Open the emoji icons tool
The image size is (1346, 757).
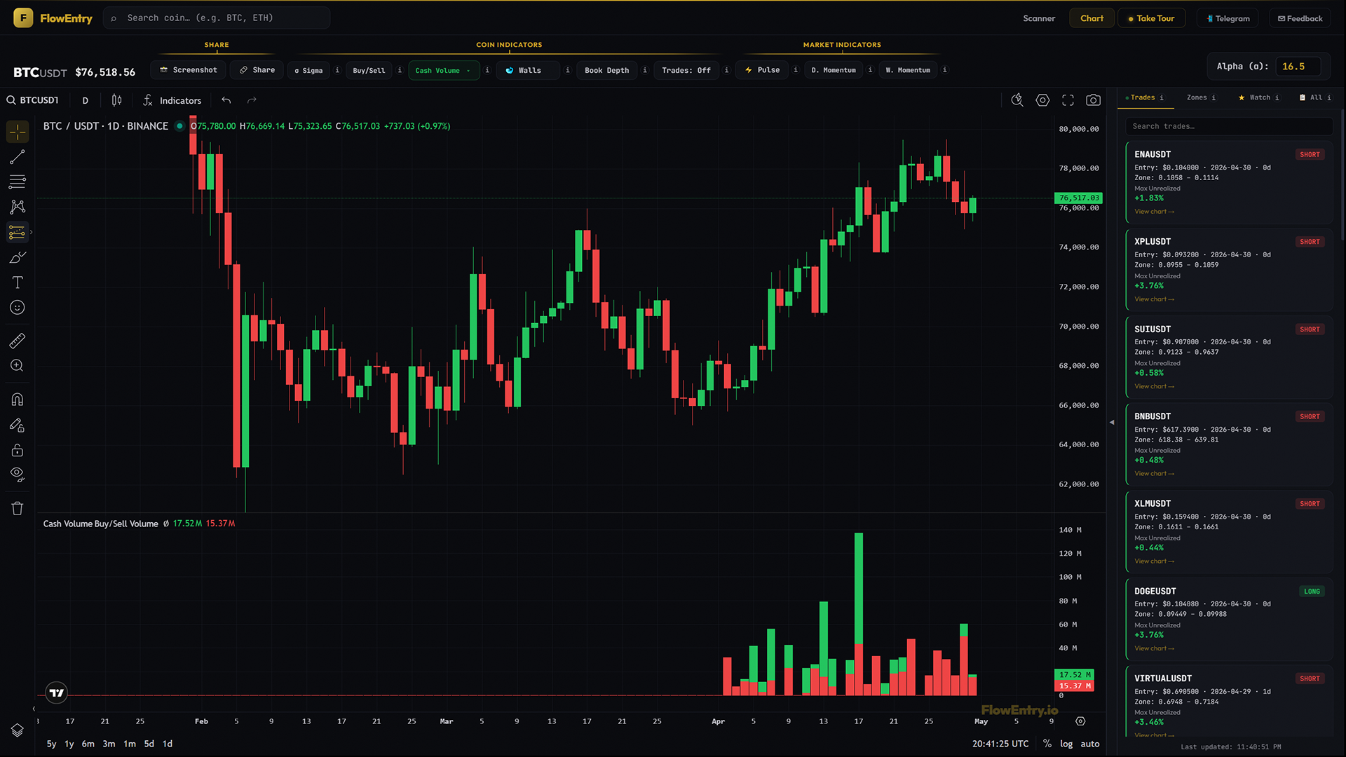click(18, 307)
